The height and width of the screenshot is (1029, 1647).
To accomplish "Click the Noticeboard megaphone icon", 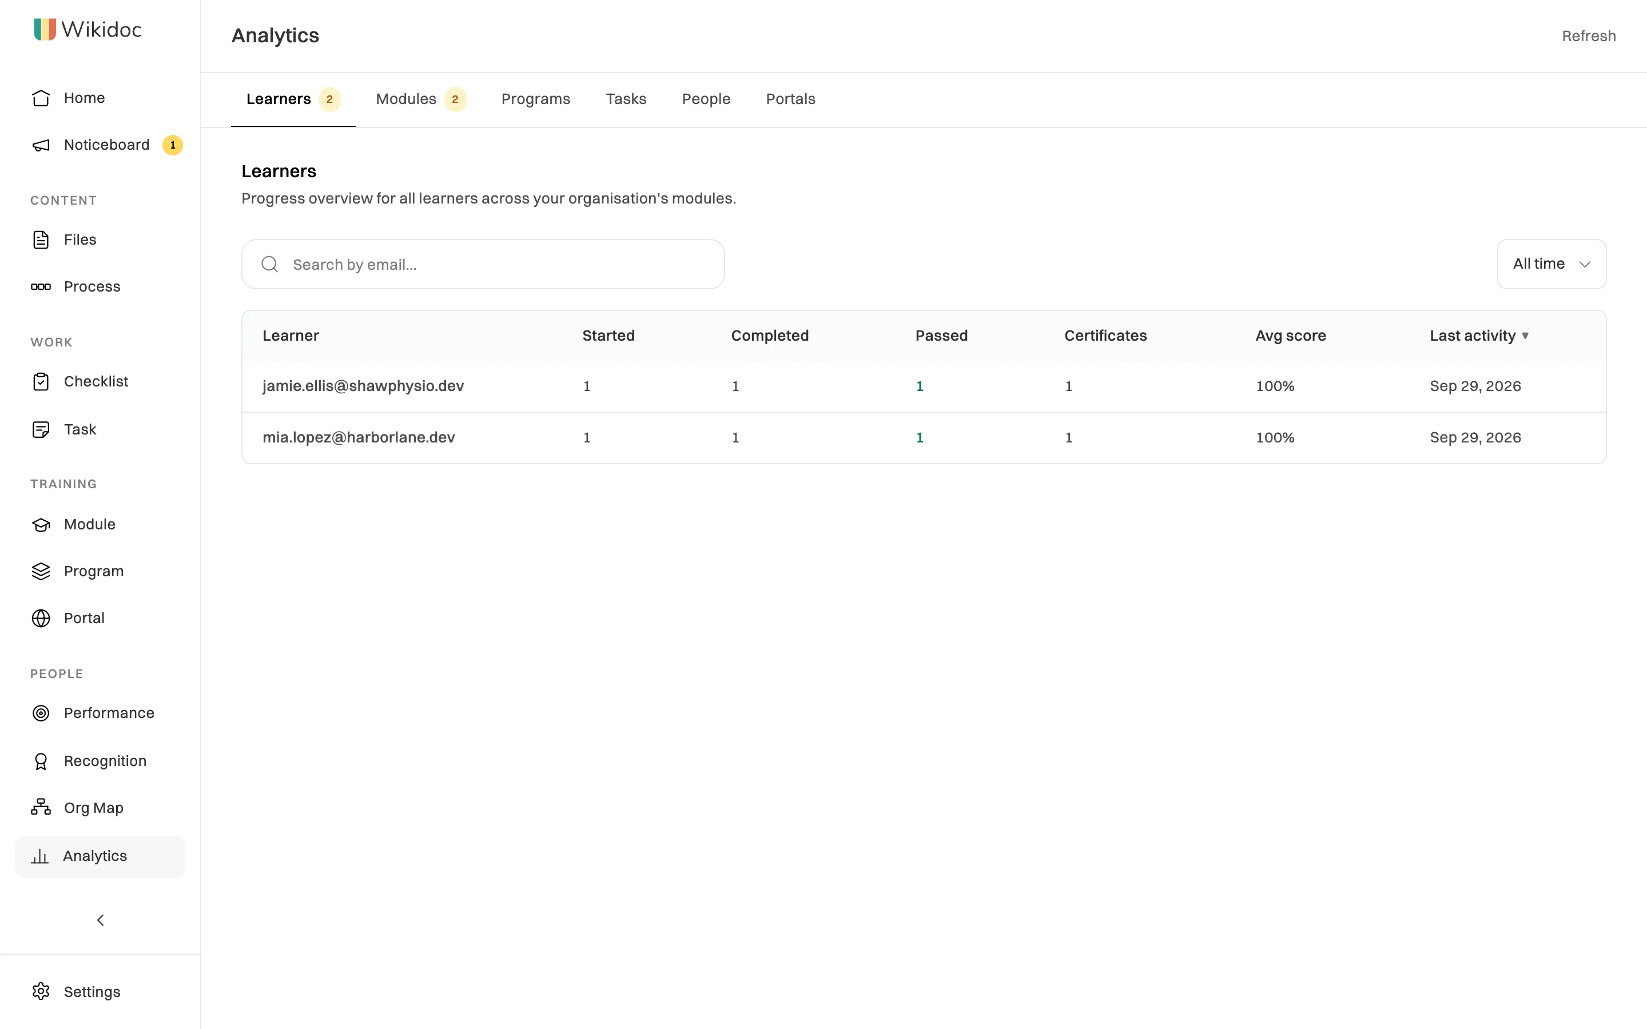I will click(x=41, y=145).
